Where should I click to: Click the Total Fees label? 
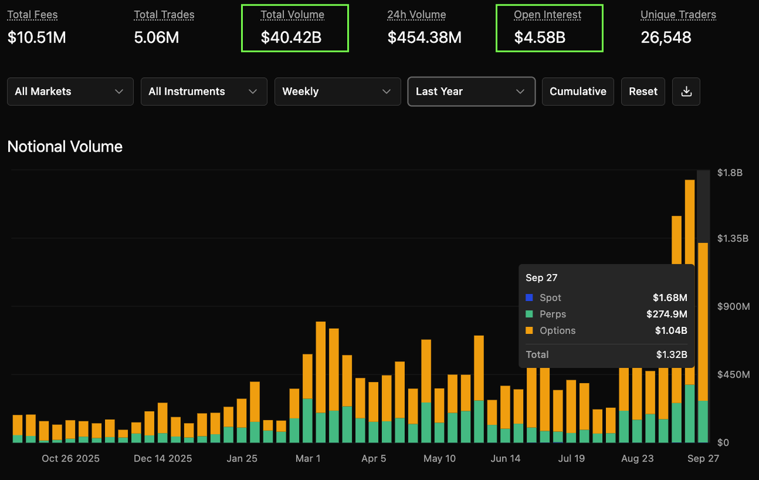tap(32, 15)
